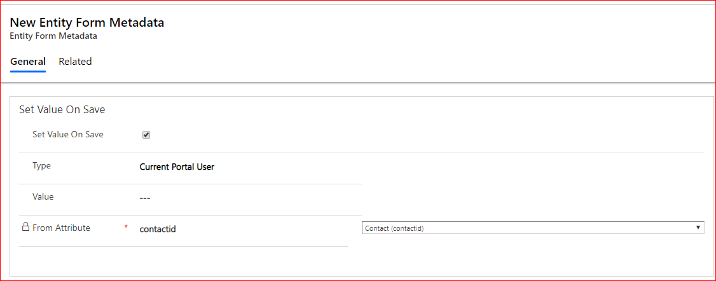Click the From Attribute label text
This screenshot has height=281, width=716.
point(61,228)
